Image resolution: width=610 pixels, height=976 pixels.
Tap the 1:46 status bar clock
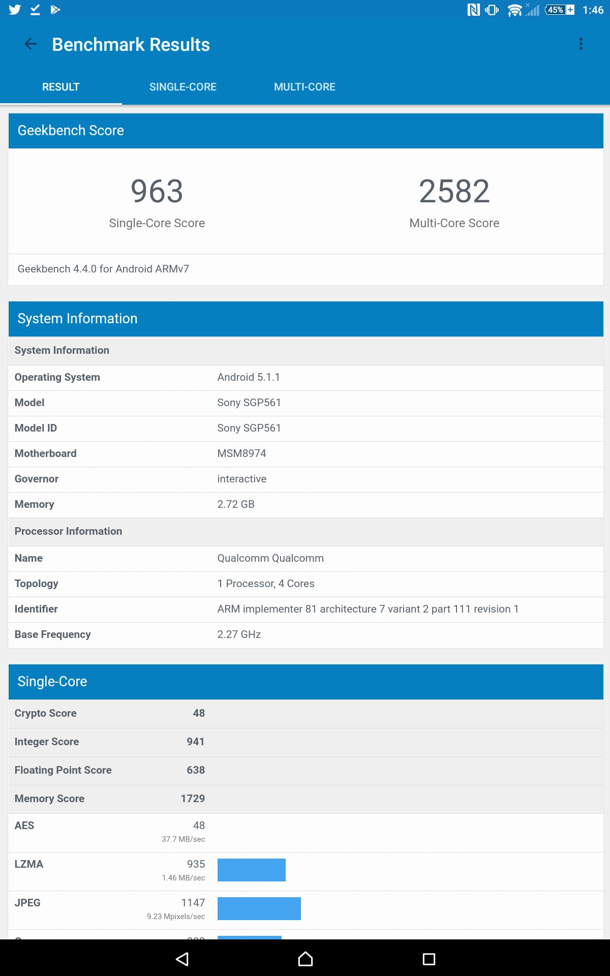tap(593, 10)
